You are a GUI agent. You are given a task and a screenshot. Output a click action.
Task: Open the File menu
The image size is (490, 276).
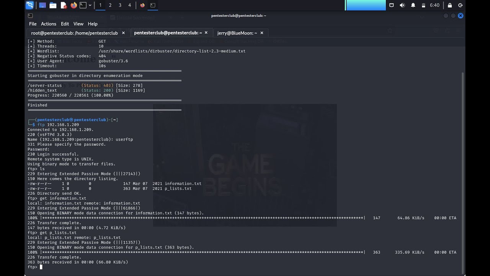coord(33,24)
